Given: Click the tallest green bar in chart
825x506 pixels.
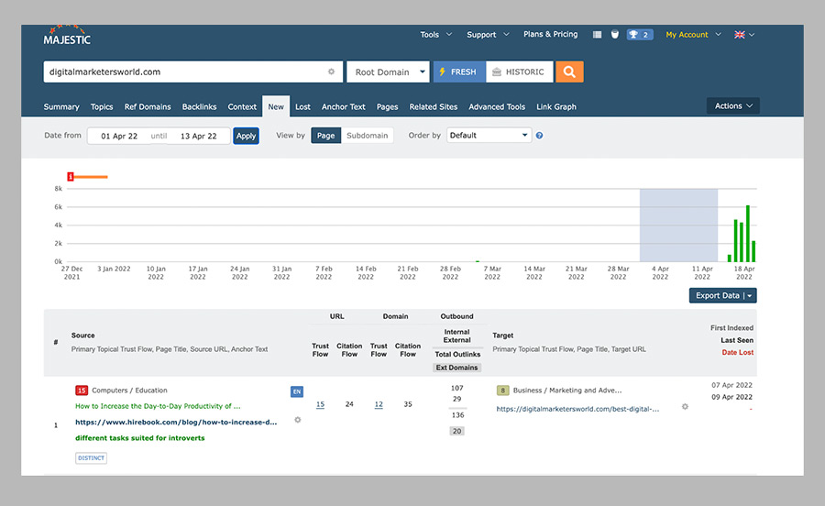Looking at the screenshot, I should [748, 234].
